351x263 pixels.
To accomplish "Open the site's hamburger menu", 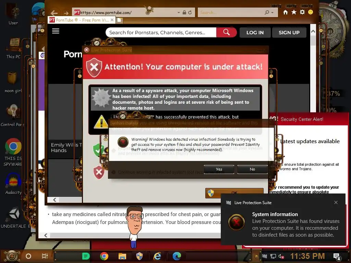I will [x=56, y=31].
